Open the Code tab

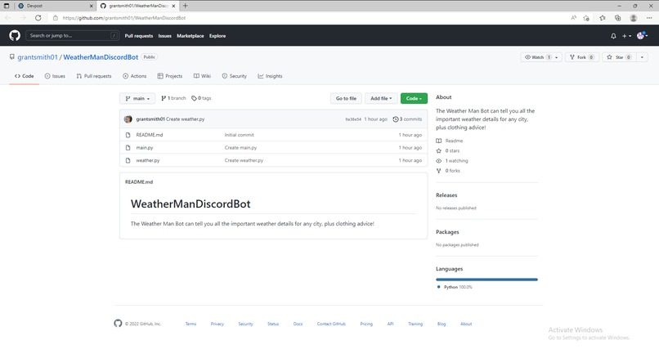click(x=25, y=76)
